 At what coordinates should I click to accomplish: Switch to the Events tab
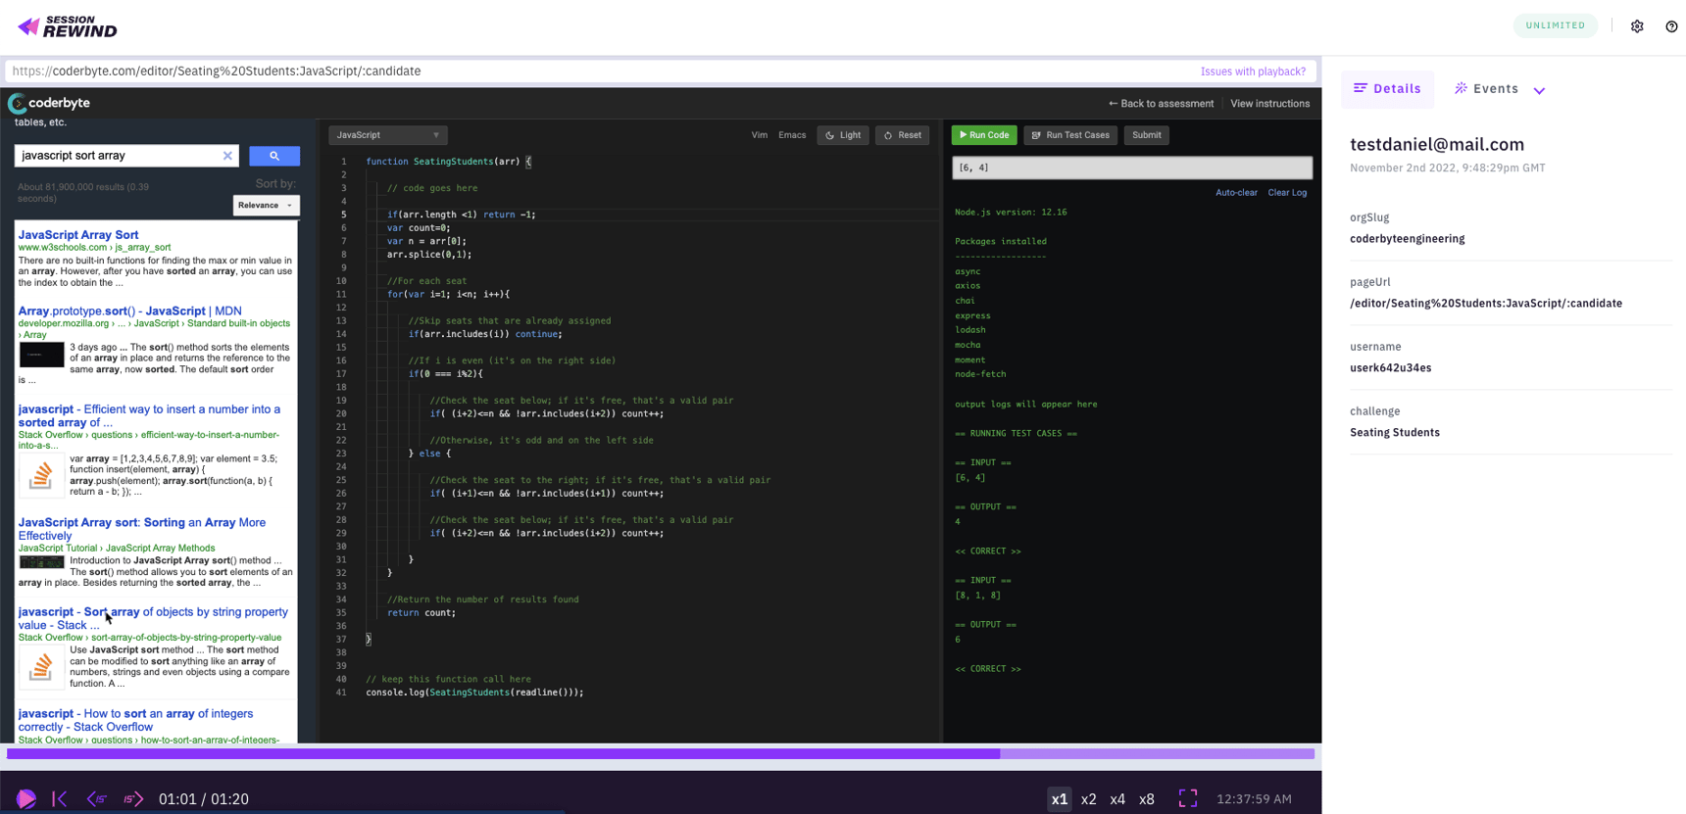coord(1486,89)
